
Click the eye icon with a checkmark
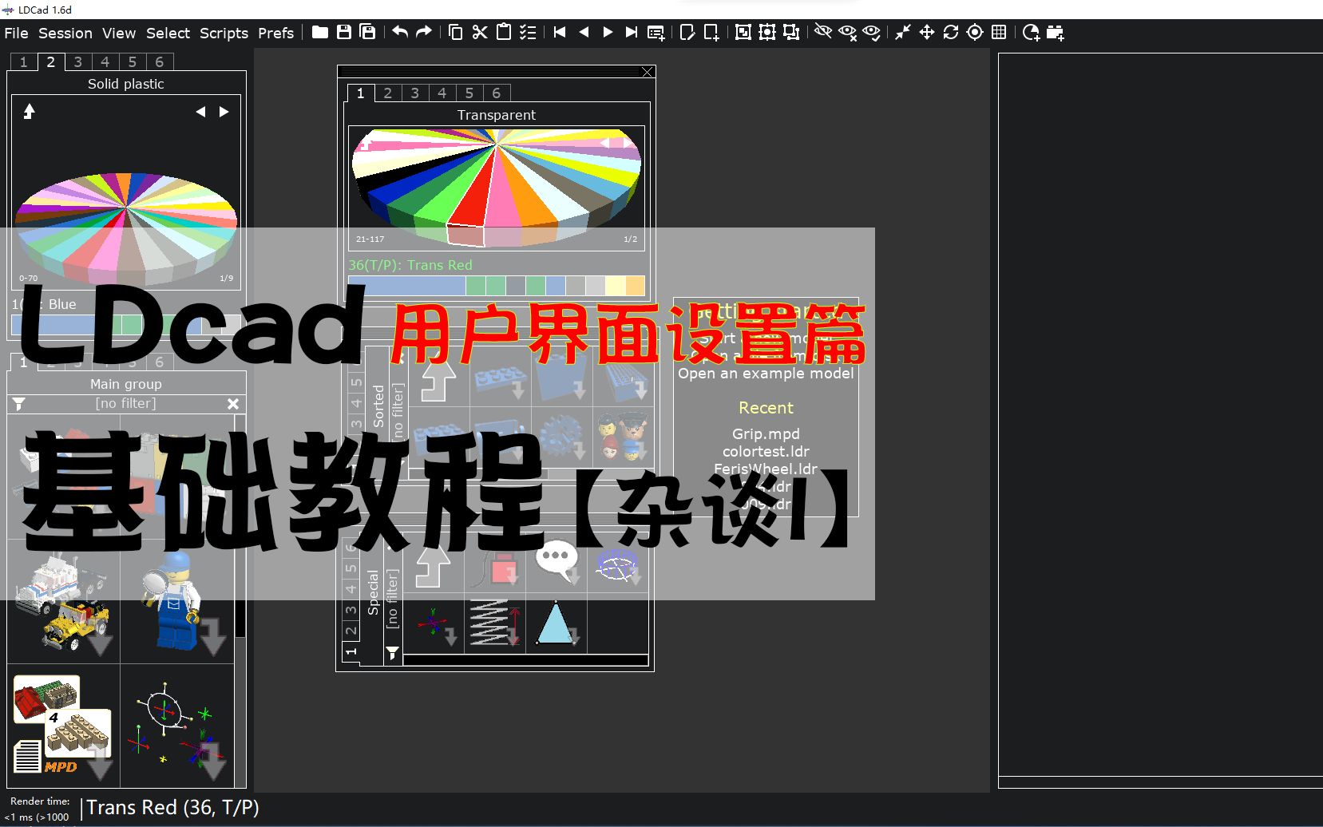(871, 32)
